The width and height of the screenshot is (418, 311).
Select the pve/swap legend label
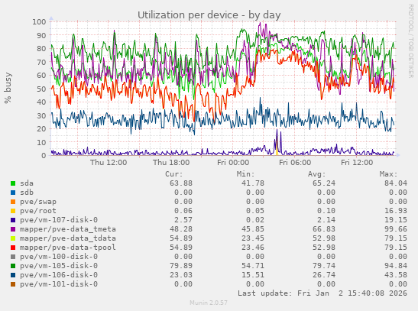tap(38, 202)
